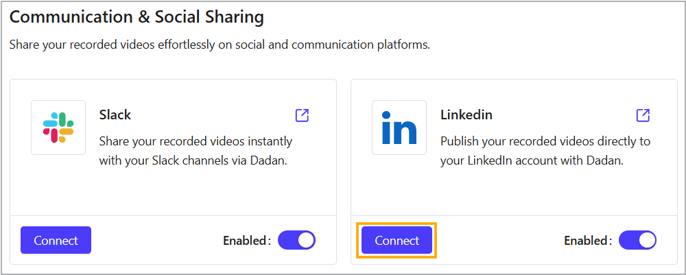This screenshot has height=275, width=686.
Task: Click the blank area below the Slack logo
Action: pyautogui.click(x=58, y=185)
